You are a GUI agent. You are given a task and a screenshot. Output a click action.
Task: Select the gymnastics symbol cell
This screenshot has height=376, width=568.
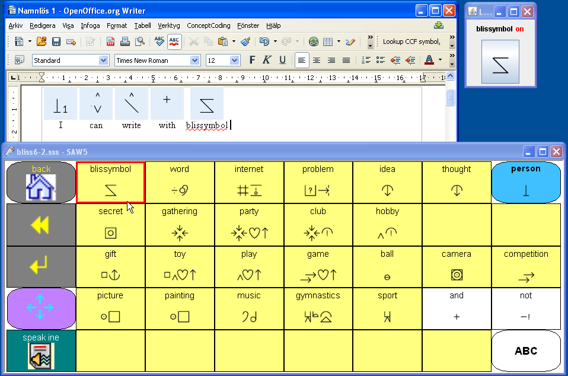click(318, 308)
